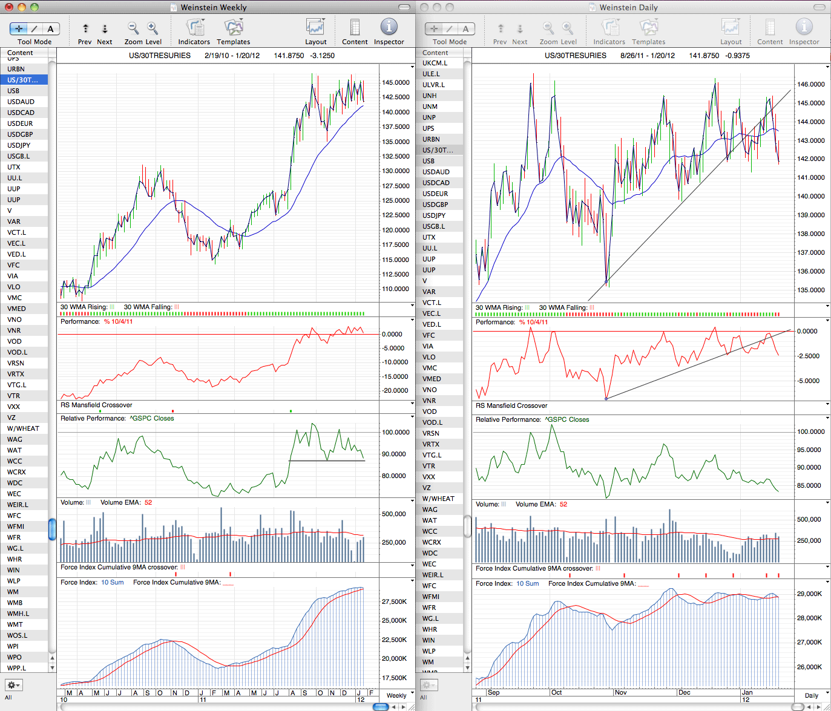Image resolution: width=831 pixels, height=711 pixels.
Task: Go to previous symbol with Prev arrow
Action: [x=85, y=28]
